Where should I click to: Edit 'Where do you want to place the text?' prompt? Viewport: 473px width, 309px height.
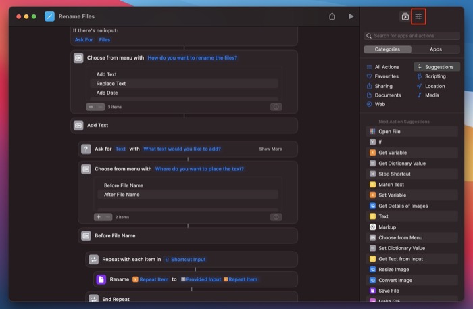pos(199,169)
